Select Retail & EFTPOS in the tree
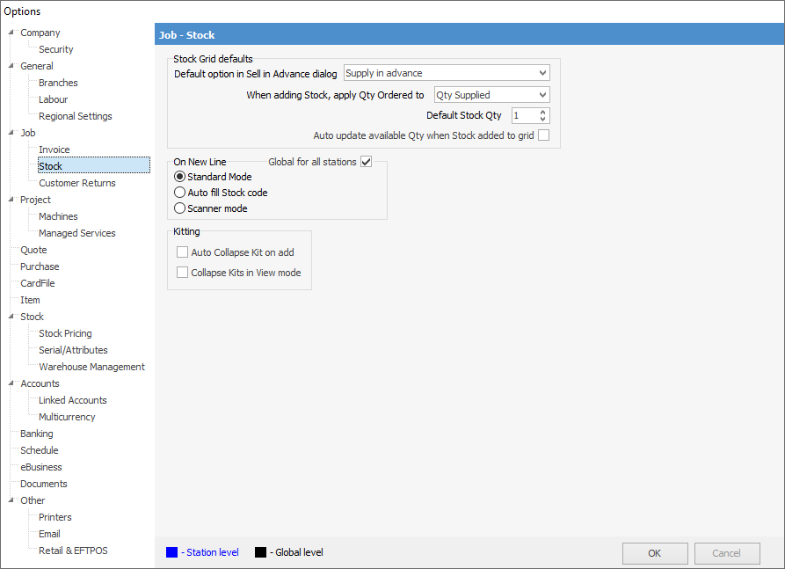Viewport: 785px width, 569px height. pos(73,551)
